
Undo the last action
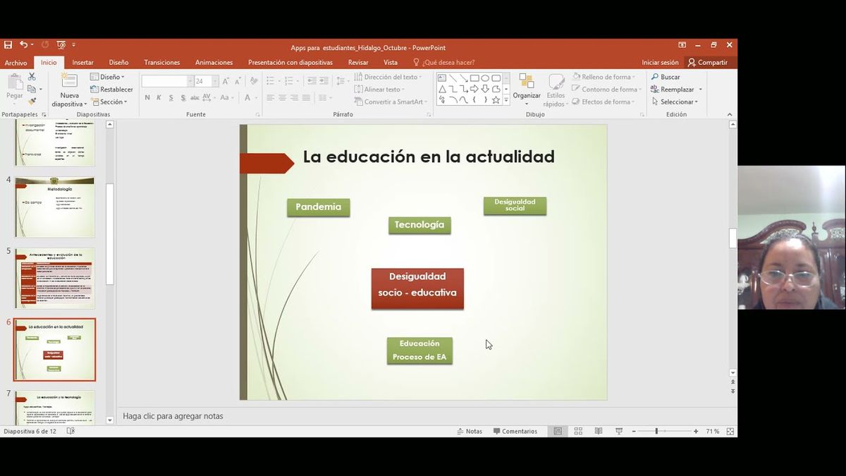click(23, 45)
